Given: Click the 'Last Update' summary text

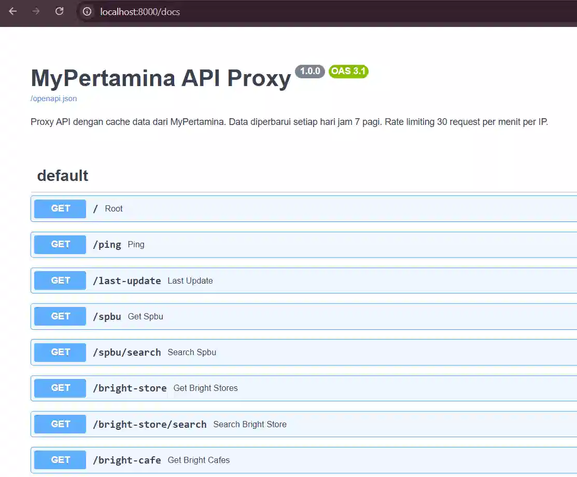Looking at the screenshot, I should [x=190, y=280].
